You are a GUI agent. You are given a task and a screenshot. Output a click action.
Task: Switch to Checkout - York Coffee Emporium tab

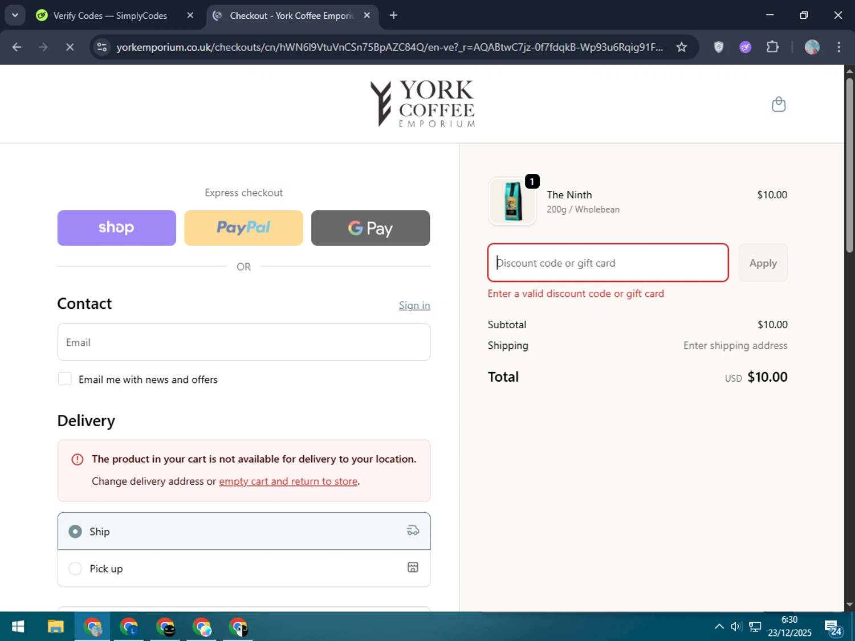[291, 15]
